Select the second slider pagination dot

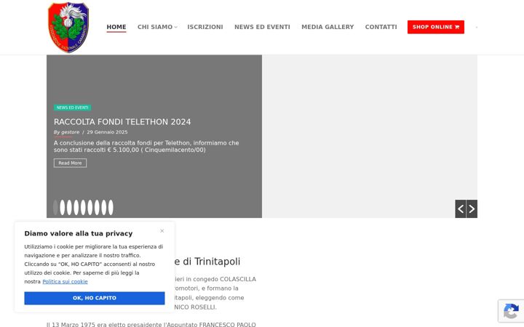[x=62, y=208]
